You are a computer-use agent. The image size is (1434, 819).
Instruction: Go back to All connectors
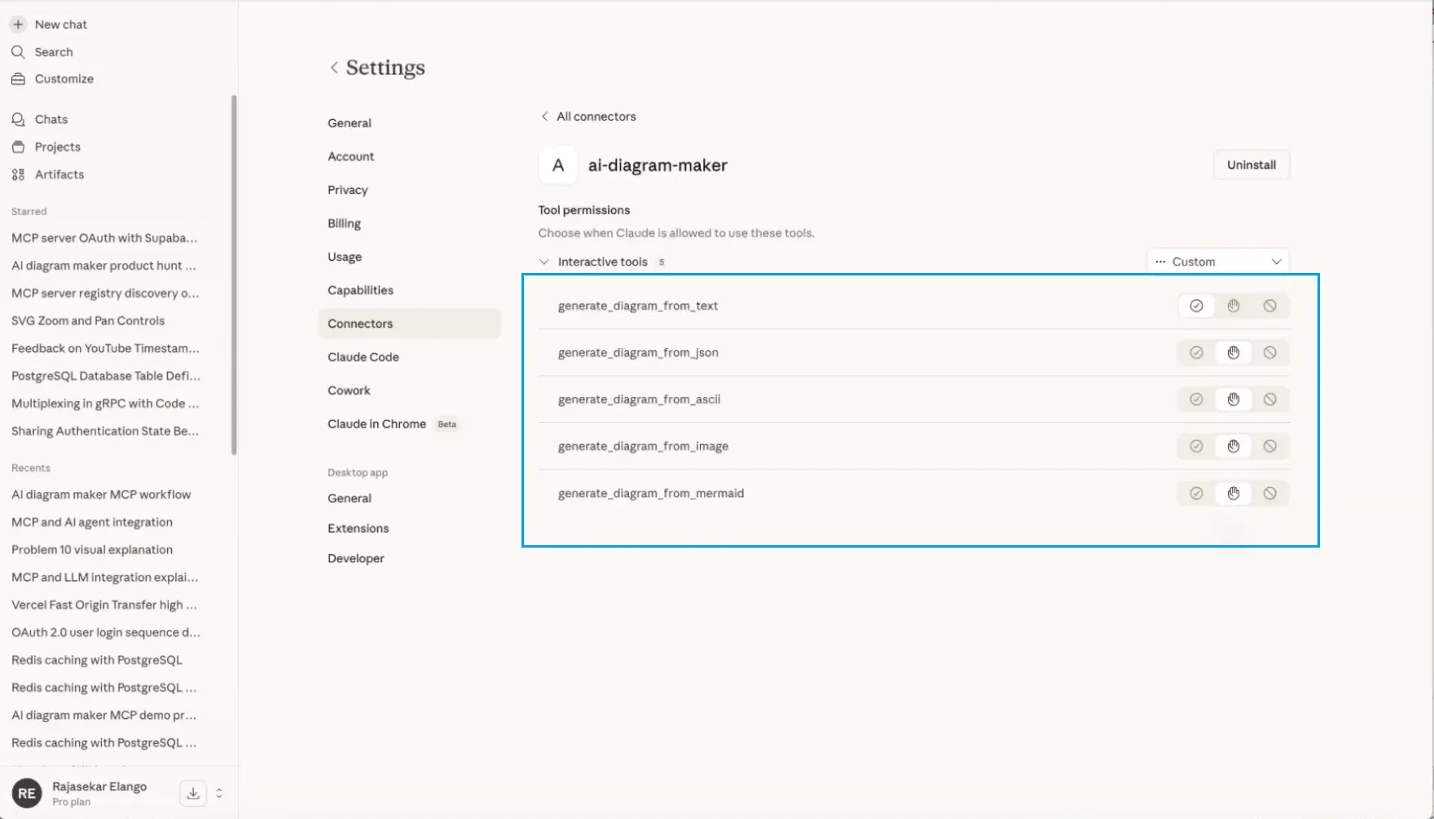coord(587,116)
